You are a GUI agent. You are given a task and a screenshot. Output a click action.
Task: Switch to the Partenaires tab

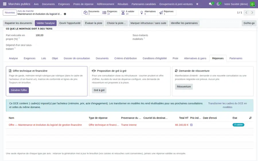coord(236,58)
